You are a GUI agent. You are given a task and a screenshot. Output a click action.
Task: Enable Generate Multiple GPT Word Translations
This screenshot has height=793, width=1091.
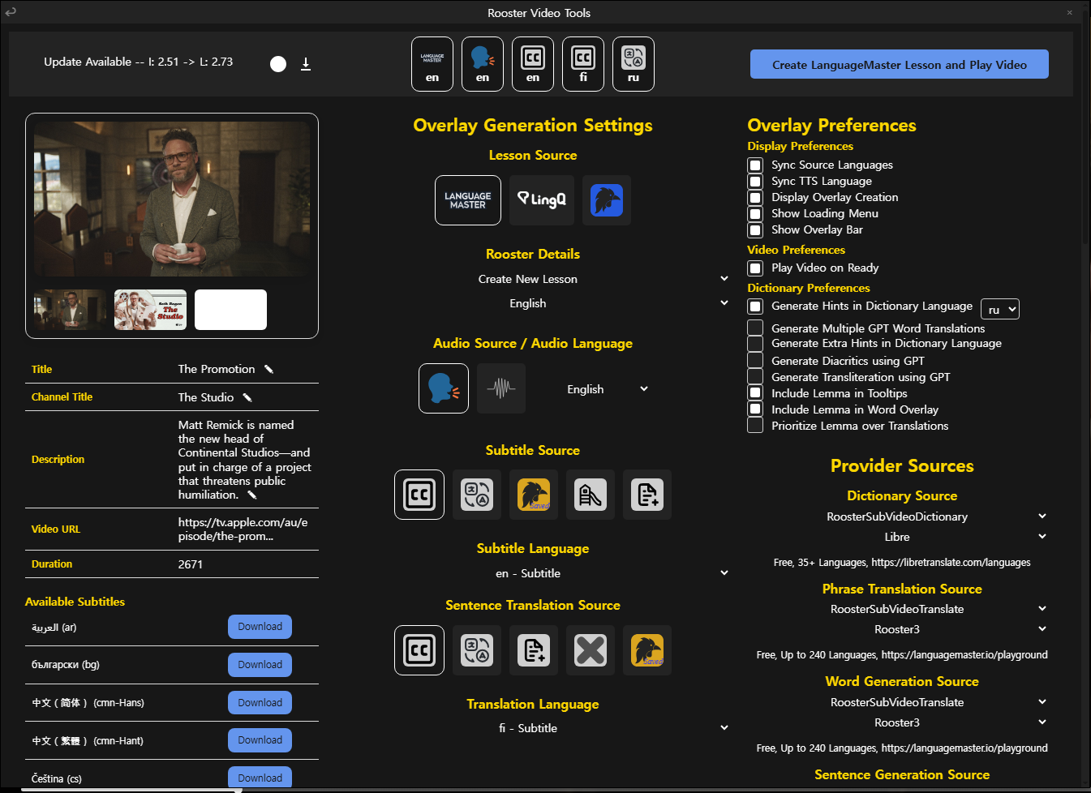pos(755,328)
